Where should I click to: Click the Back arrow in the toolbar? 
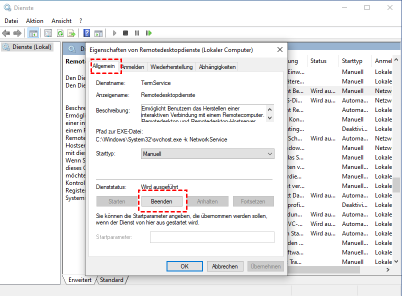pyautogui.click(x=6, y=33)
